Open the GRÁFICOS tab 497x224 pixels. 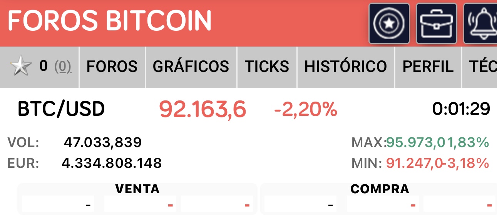(191, 67)
